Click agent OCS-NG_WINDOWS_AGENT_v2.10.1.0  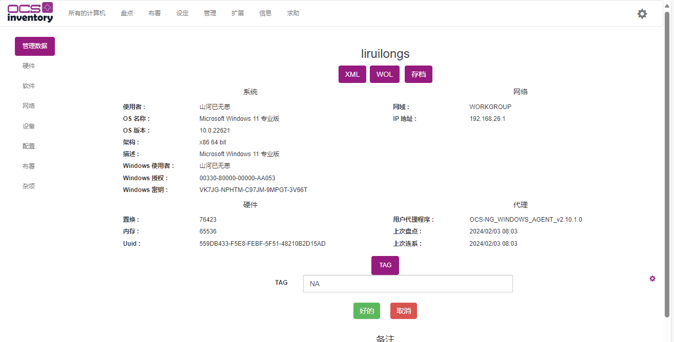tap(526, 220)
